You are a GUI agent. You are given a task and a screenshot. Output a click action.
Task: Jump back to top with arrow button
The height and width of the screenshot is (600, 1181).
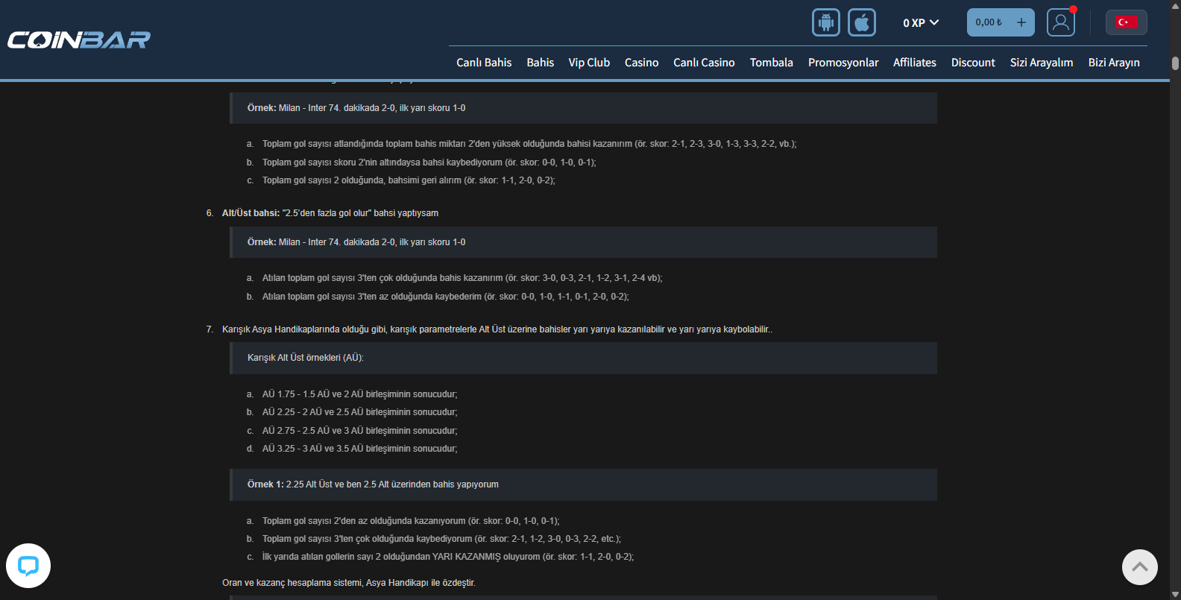(1140, 567)
